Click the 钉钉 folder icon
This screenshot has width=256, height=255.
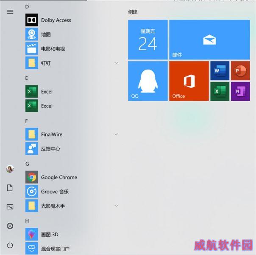click(x=32, y=63)
